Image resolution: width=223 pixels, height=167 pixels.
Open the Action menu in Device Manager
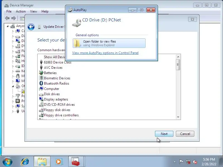click(x=21, y=11)
